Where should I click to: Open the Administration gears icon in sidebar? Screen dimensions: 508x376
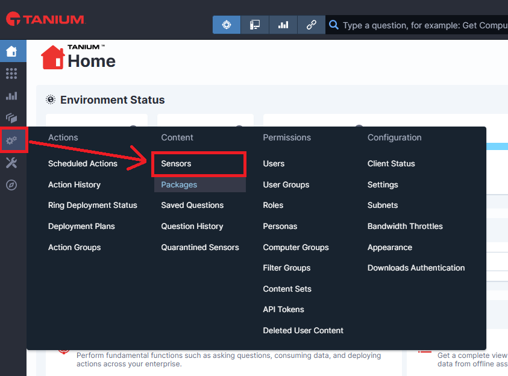[11, 140]
